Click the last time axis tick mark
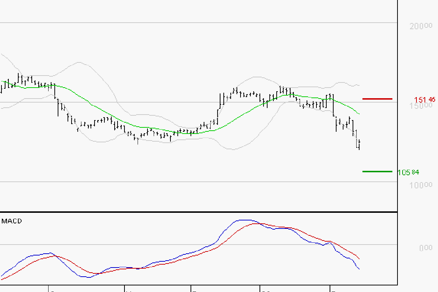 point(330,288)
